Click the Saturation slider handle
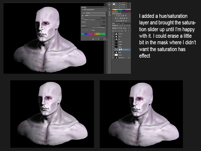This screenshot has width=201, height=151. [98, 24]
